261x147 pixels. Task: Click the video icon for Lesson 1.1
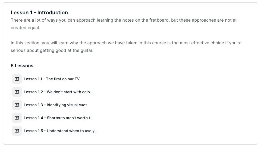pyautogui.click(x=17, y=79)
